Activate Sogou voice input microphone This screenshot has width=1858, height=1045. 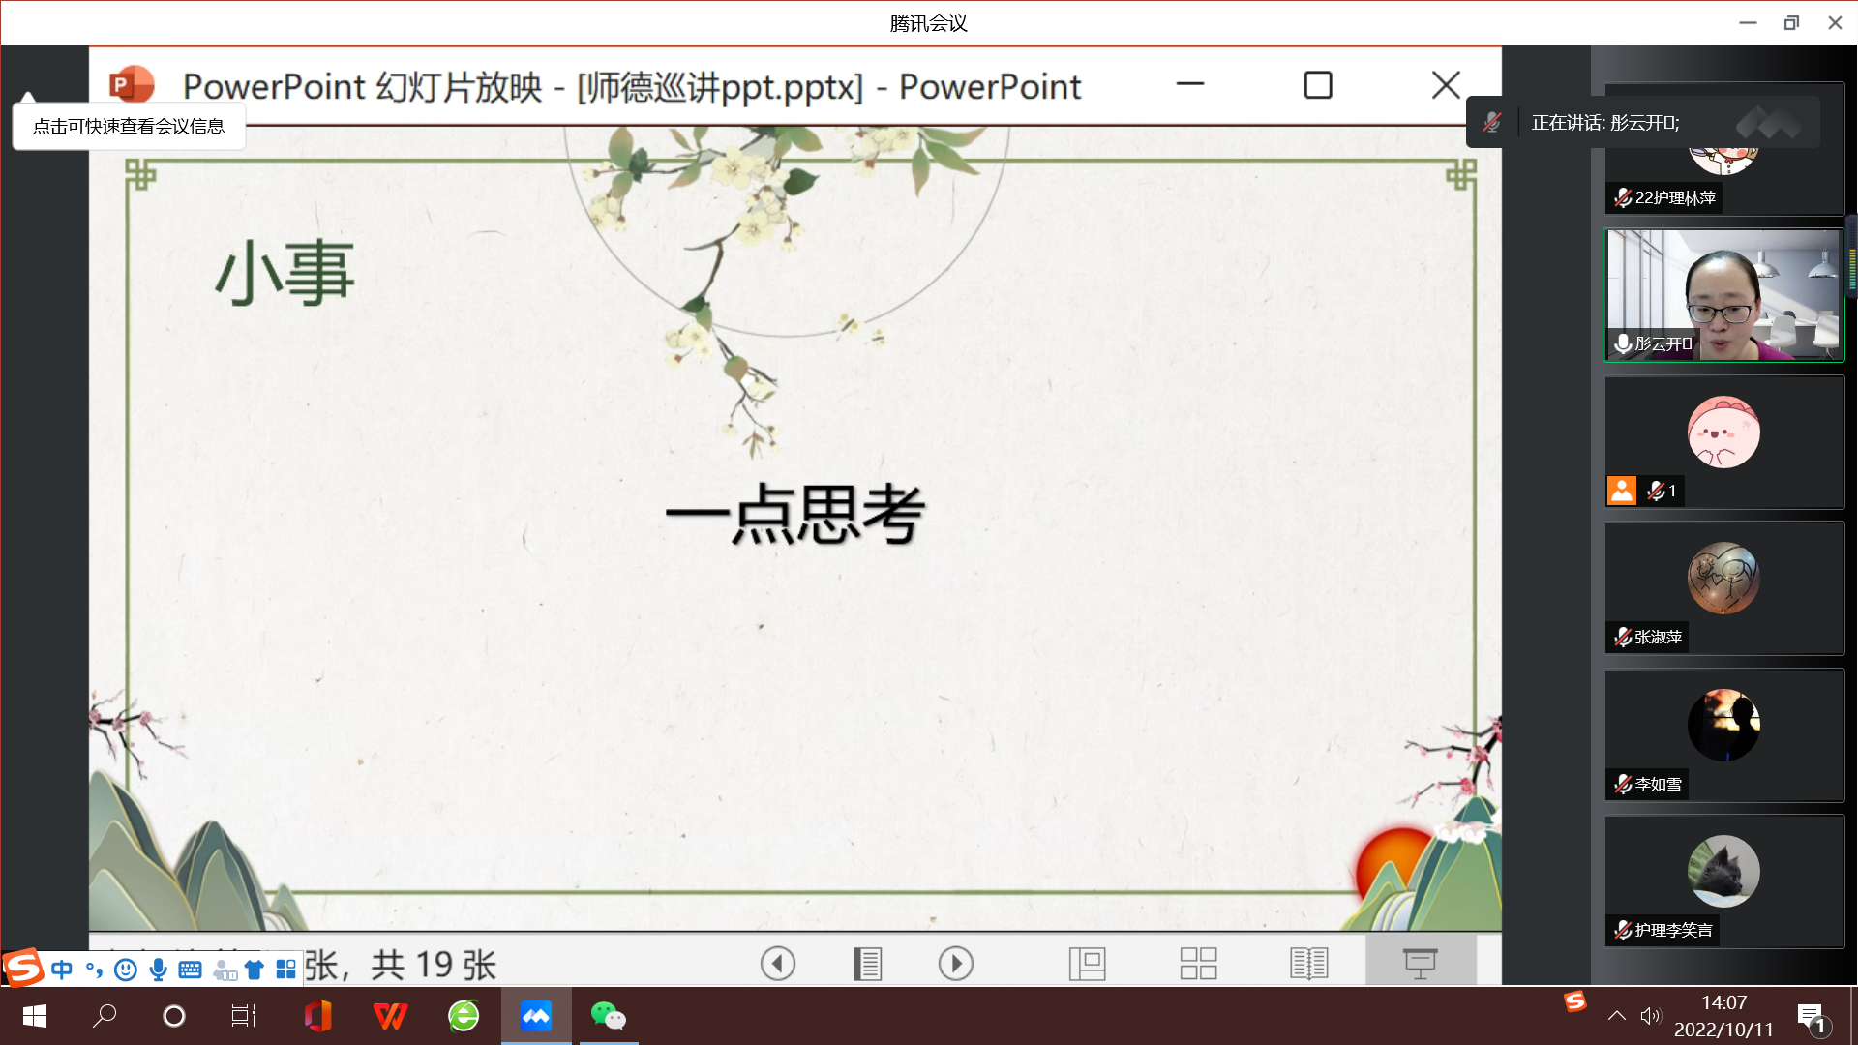(159, 970)
